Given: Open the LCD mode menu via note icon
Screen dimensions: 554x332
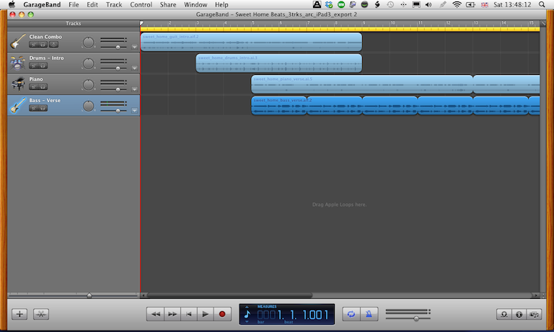Looking at the screenshot, I should pos(247,314).
